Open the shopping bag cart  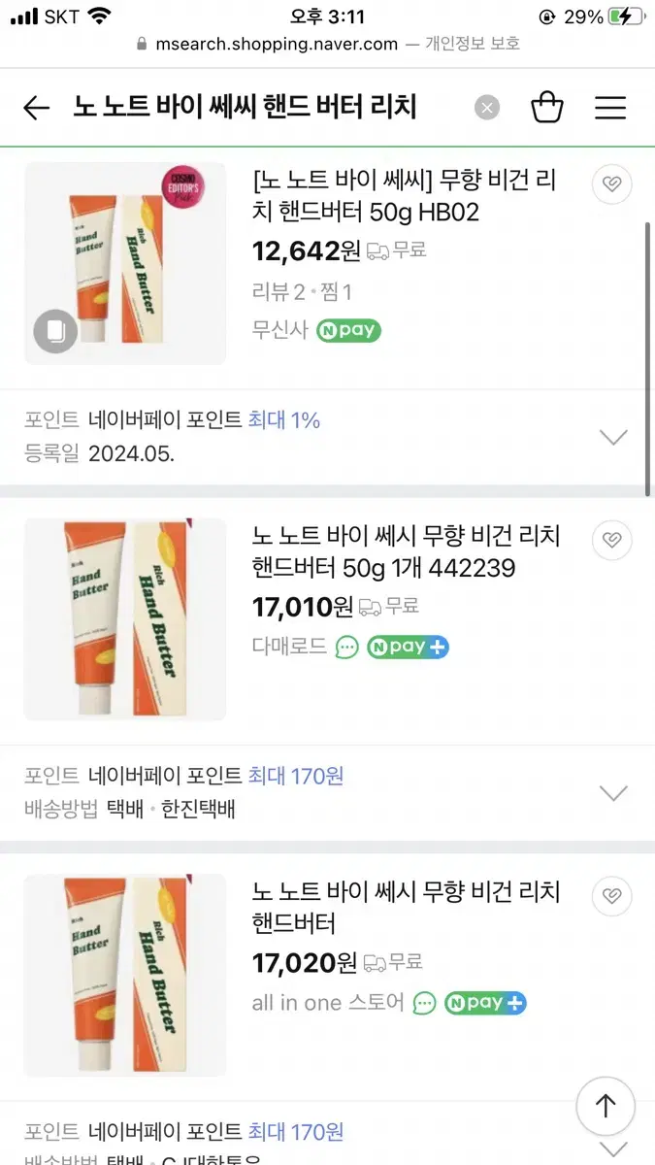point(547,107)
